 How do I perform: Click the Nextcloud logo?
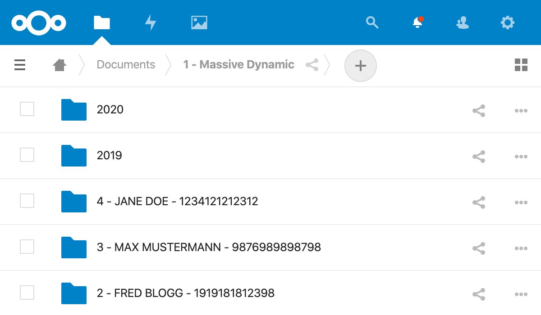pyautogui.click(x=39, y=22)
